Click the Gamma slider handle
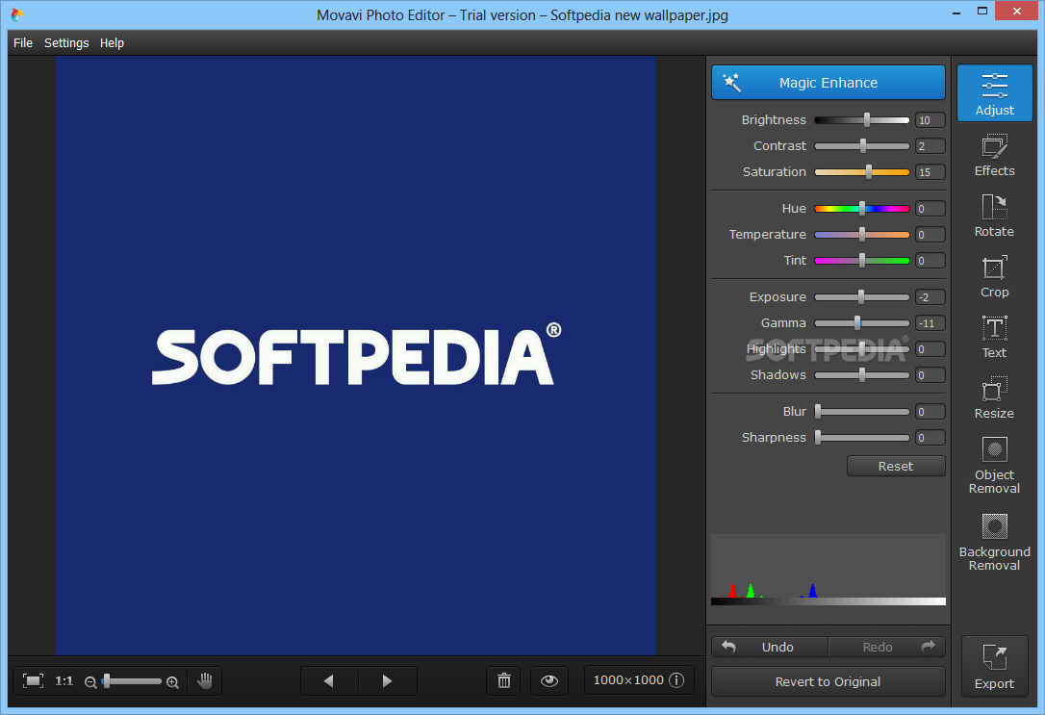The height and width of the screenshot is (715, 1045). tap(857, 323)
